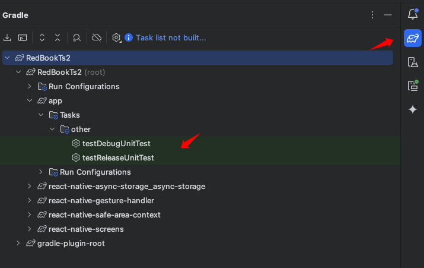Open Device Manager from the sidebar
This screenshot has width=424, height=268.
413,62
